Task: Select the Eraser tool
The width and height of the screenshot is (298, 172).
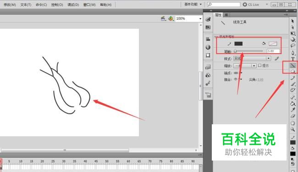Action: [x=292, y=116]
